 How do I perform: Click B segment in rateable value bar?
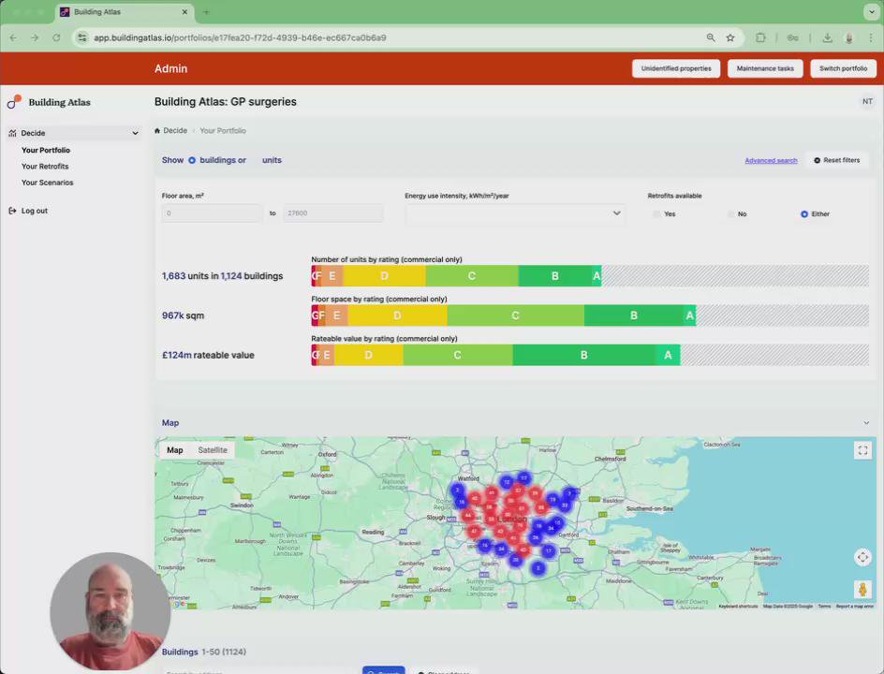[x=584, y=355]
